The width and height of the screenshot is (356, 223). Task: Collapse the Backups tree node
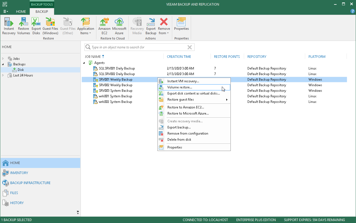3,64
